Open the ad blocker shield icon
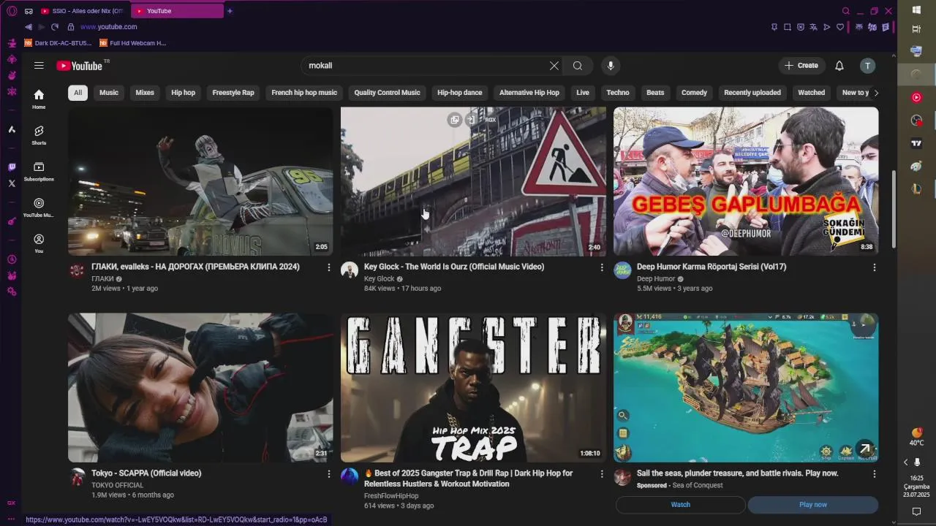The height and width of the screenshot is (526, 936). [801, 27]
